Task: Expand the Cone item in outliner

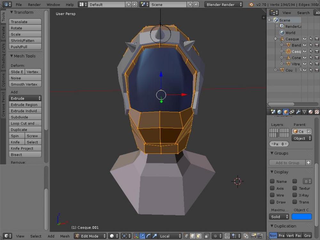Action: 282,58
